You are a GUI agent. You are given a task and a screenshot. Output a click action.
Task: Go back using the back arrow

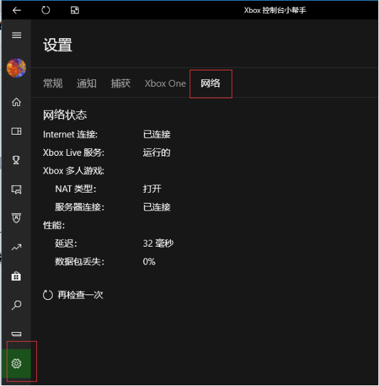(17, 10)
